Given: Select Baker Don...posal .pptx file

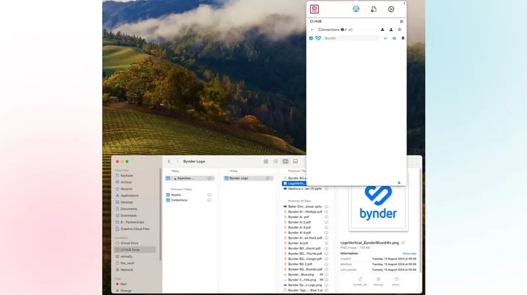Looking at the screenshot, I should coord(305,206).
